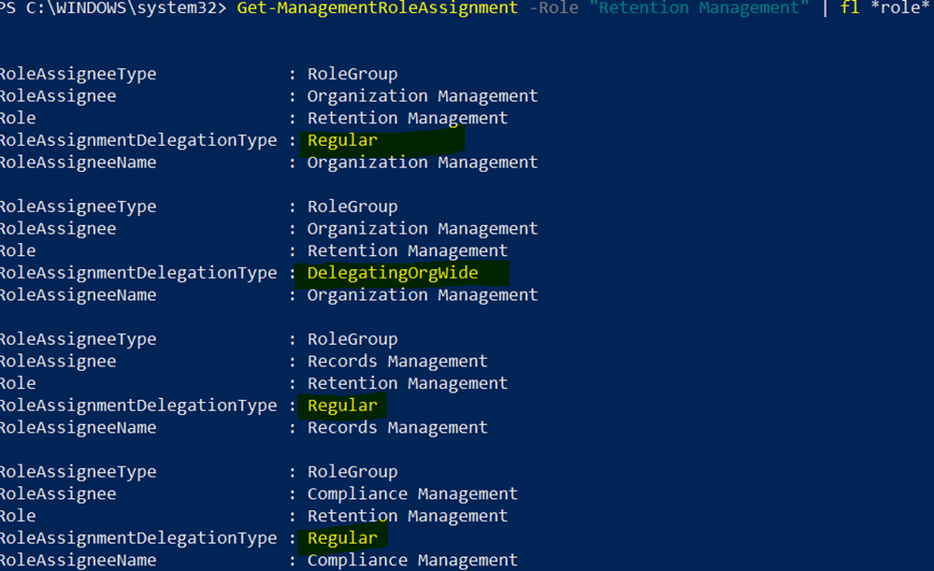Click the highlighted Regular value for Records Management
The image size is (934, 571).
pyautogui.click(x=342, y=406)
